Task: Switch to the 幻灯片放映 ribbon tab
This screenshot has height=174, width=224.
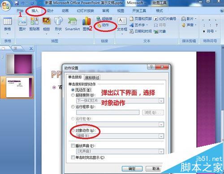Action: click(x=85, y=11)
